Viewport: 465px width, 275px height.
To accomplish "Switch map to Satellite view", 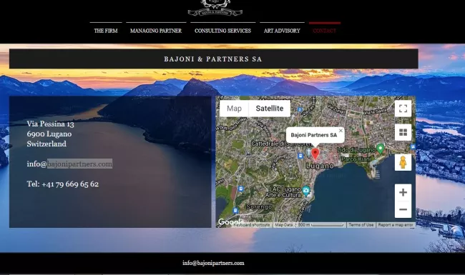I will tap(270, 109).
